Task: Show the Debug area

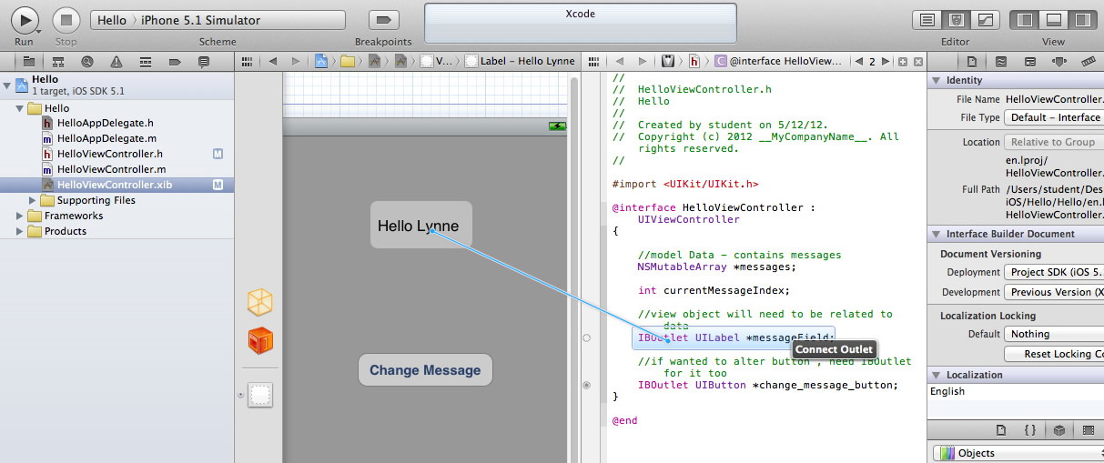Action: coord(1053,19)
